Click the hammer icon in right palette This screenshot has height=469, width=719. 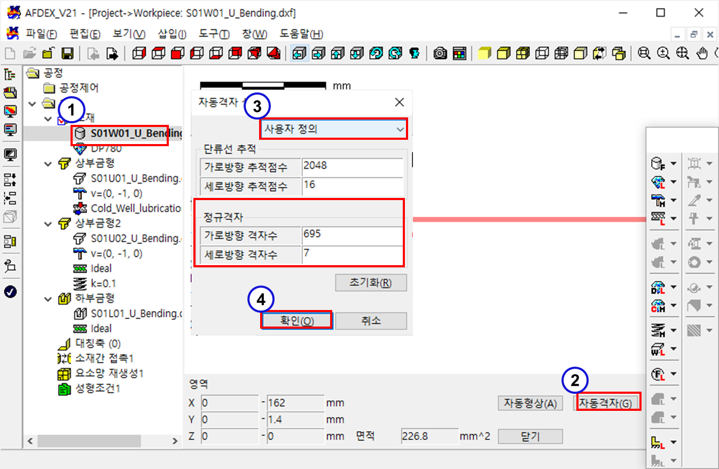pyautogui.click(x=658, y=200)
